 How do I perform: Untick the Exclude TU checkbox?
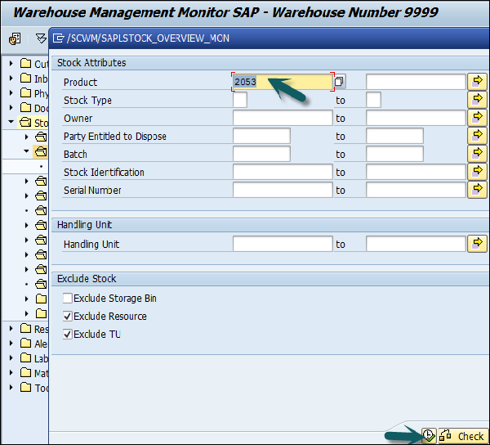tap(68, 334)
